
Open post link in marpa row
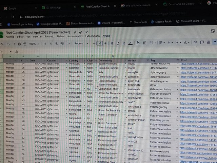199,68
